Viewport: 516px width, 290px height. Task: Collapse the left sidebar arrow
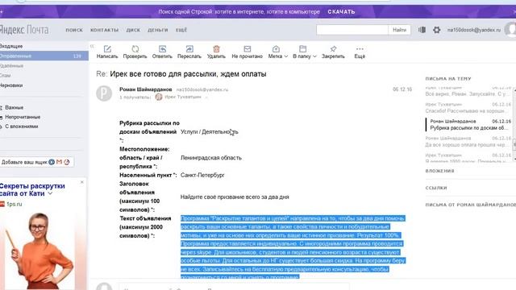click(x=92, y=47)
